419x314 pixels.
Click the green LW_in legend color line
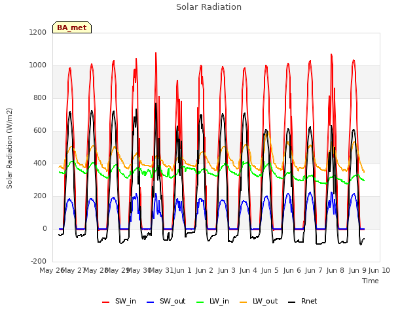point(200,302)
